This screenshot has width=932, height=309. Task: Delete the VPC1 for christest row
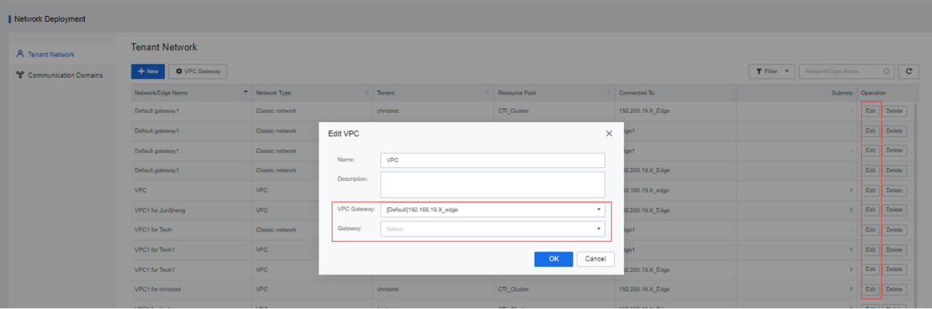pos(894,290)
